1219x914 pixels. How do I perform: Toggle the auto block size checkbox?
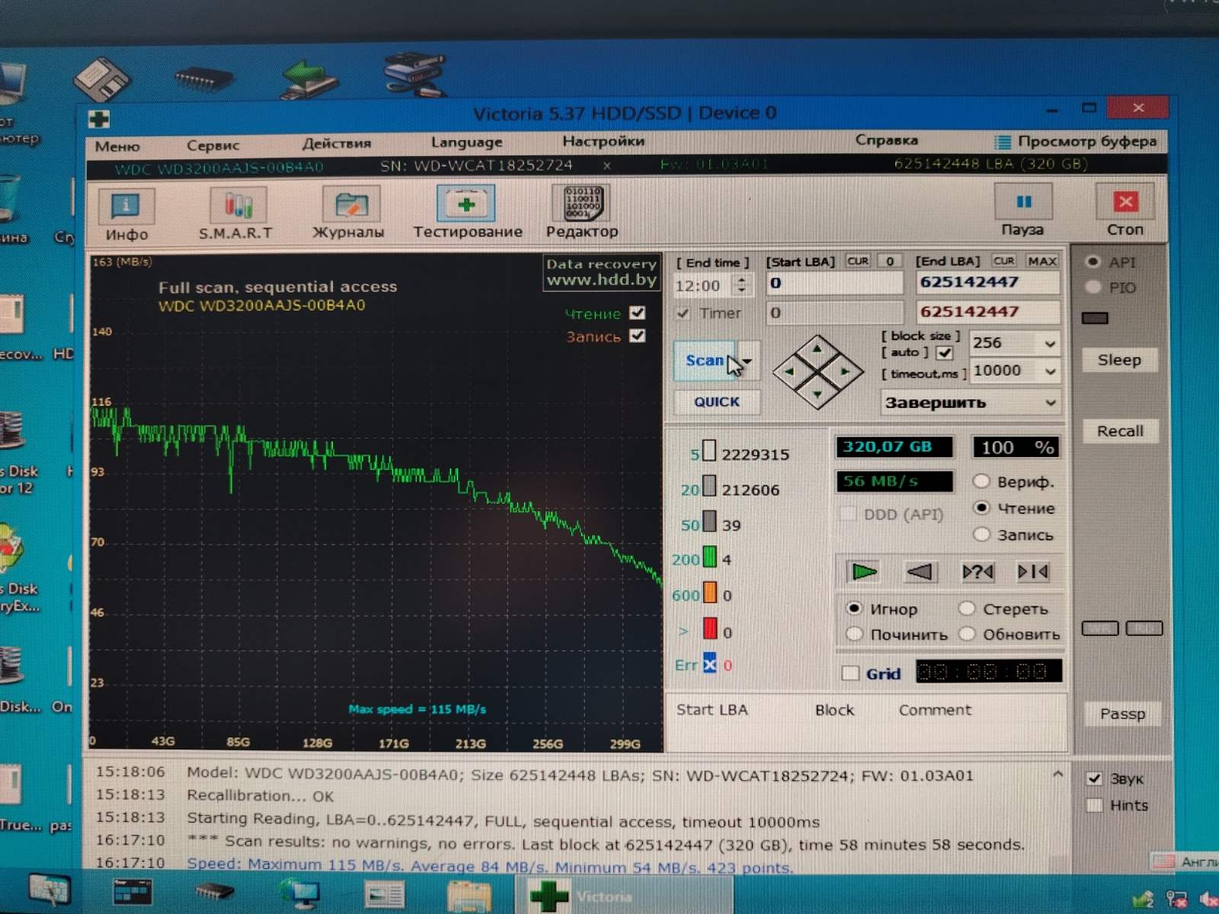click(x=945, y=353)
